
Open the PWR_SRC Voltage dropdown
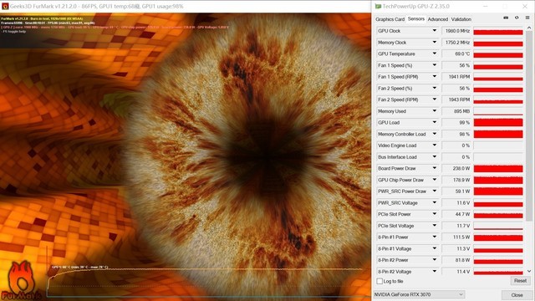435,202
